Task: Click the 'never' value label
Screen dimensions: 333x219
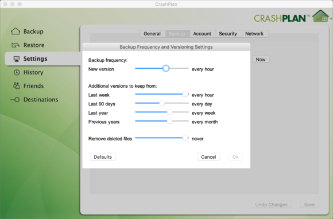Action: [x=198, y=139]
